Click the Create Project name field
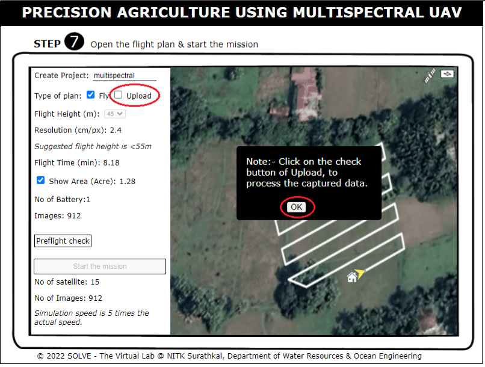This screenshot has width=485, height=367. click(x=123, y=76)
